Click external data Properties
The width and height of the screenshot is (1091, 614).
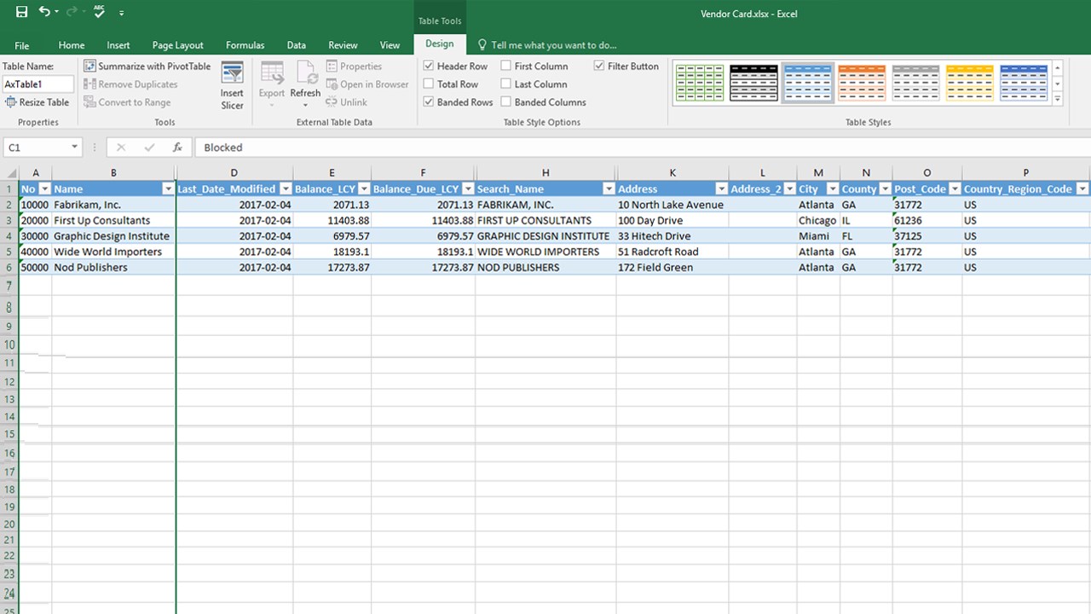point(354,66)
